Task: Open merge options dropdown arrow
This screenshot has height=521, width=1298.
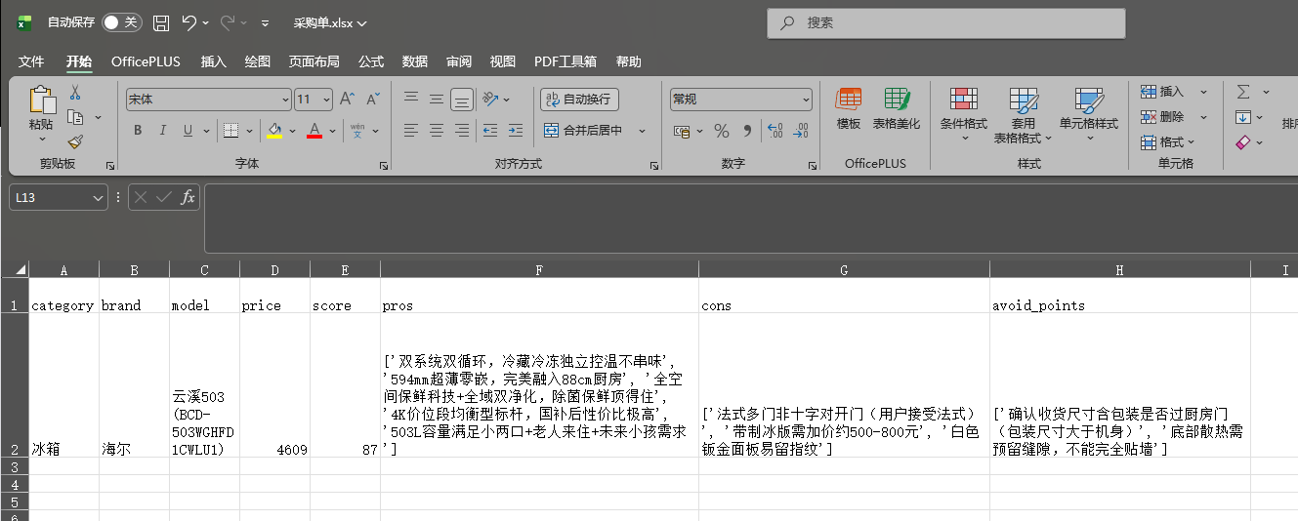Action: pos(643,130)
